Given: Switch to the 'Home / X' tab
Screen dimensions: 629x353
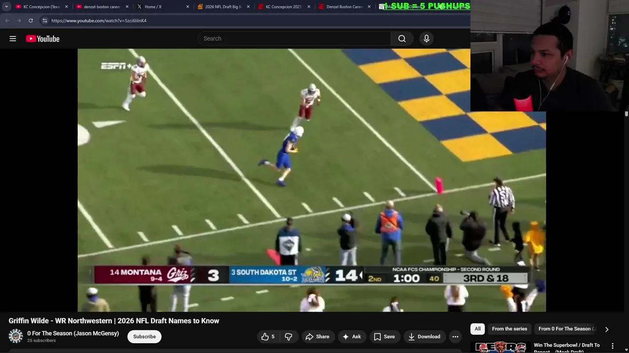Looking at the screenshot, I should coord(163,7).
